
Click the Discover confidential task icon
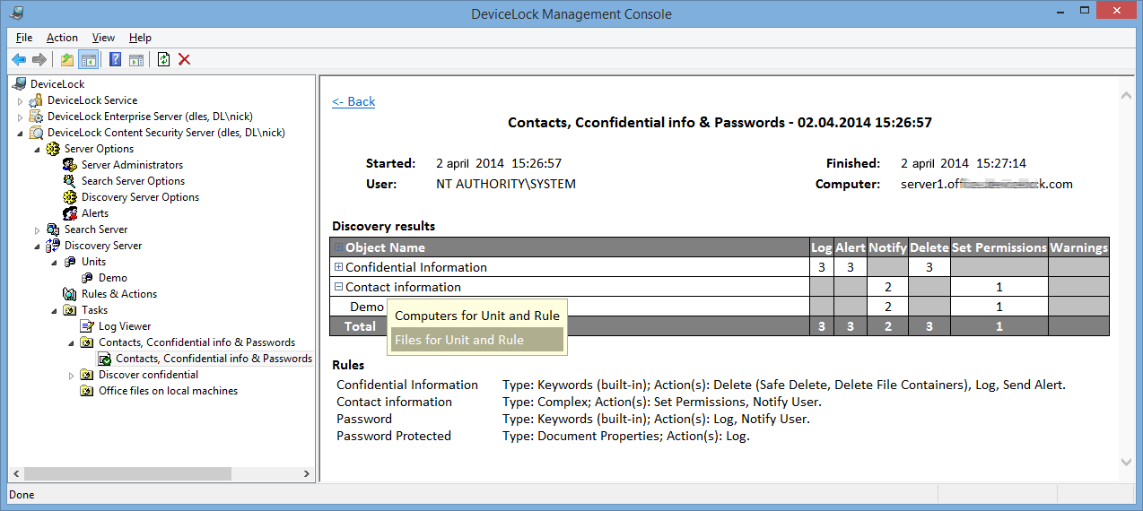click(x=88, y=375)
